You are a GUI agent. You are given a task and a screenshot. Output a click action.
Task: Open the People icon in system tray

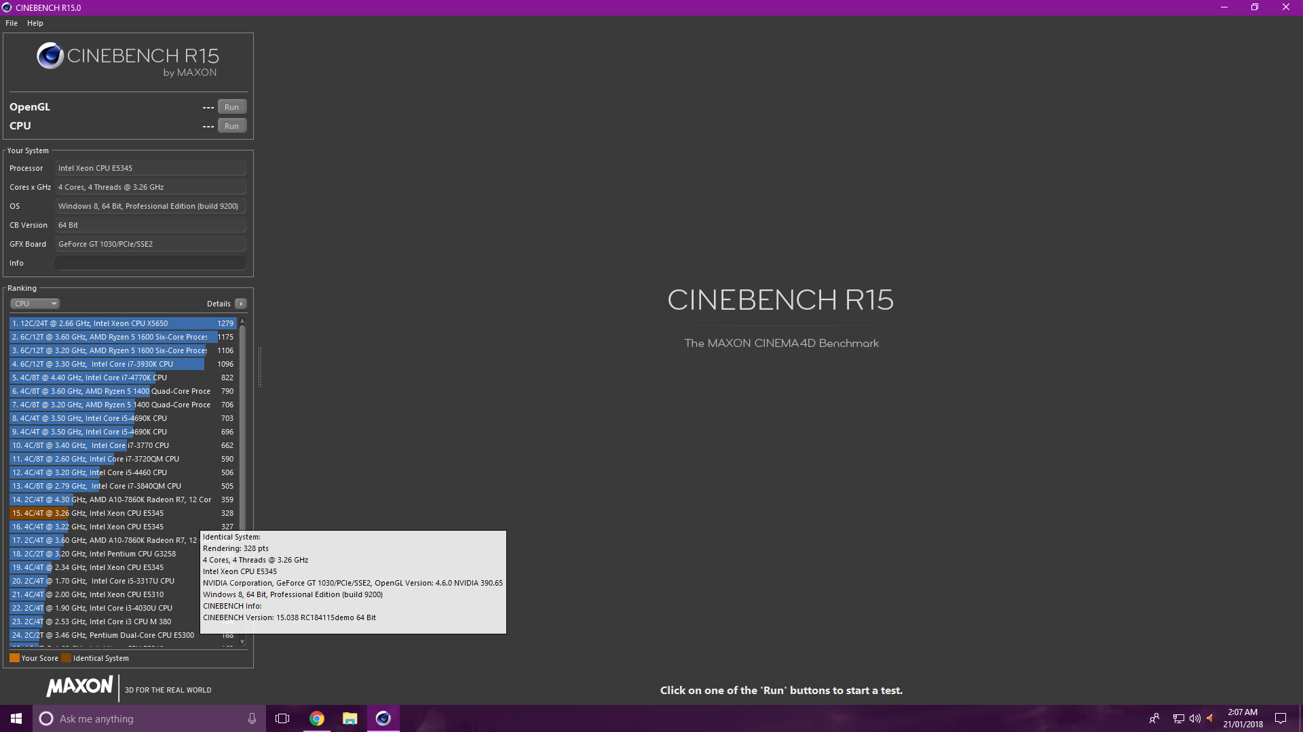coord(1154,718)
